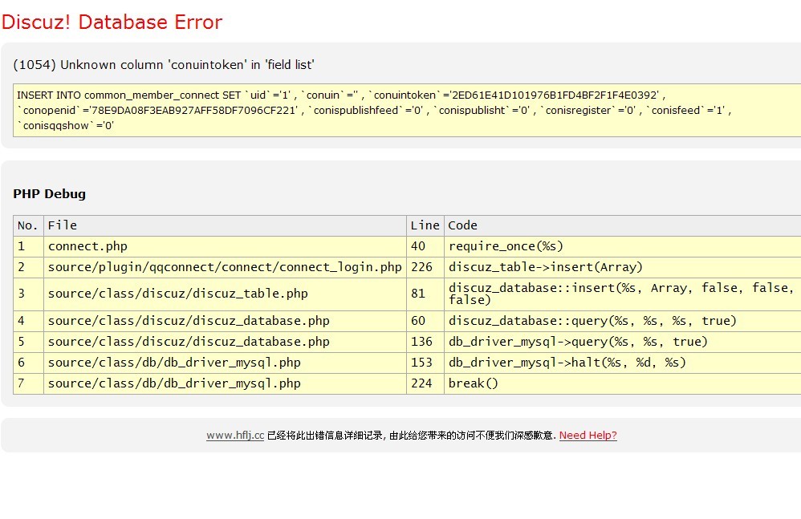The width and height of the screenshot is (801, 519).
Task: Click the db_driver_mysql->query code cell
Action: tap(623, 342)
